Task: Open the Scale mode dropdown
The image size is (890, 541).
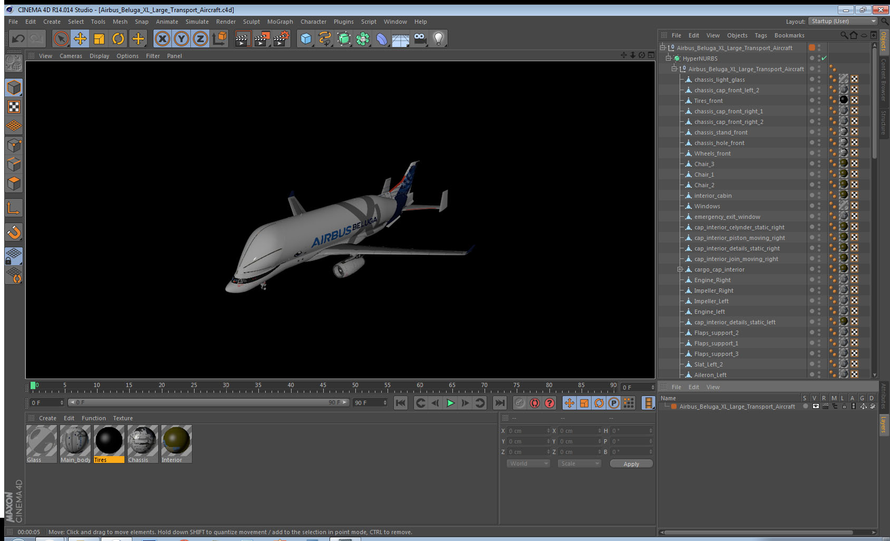Action: click(x=579, y=463)
